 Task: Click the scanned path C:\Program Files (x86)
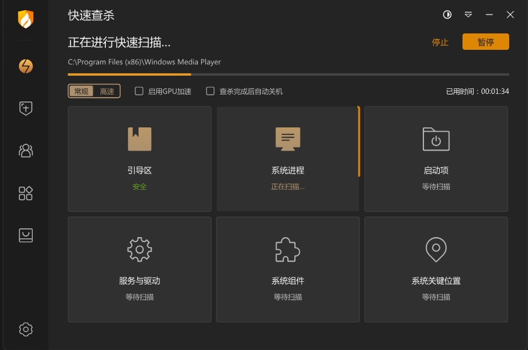click(x=144, y=62)
